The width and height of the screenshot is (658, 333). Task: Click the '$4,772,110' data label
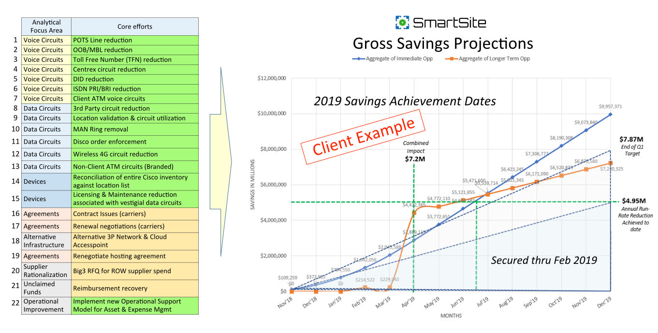(439, 199)
